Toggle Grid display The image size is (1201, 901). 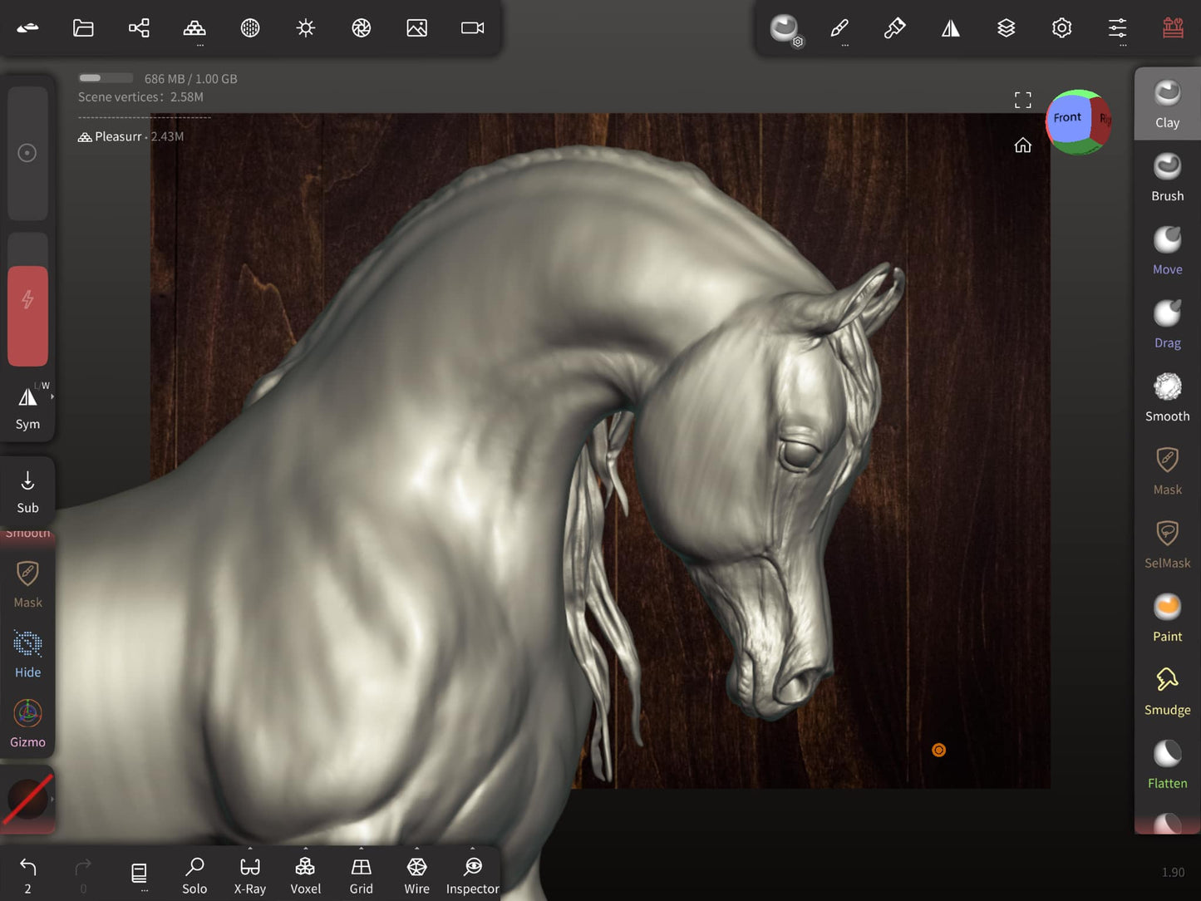click(x=362, y=875)
